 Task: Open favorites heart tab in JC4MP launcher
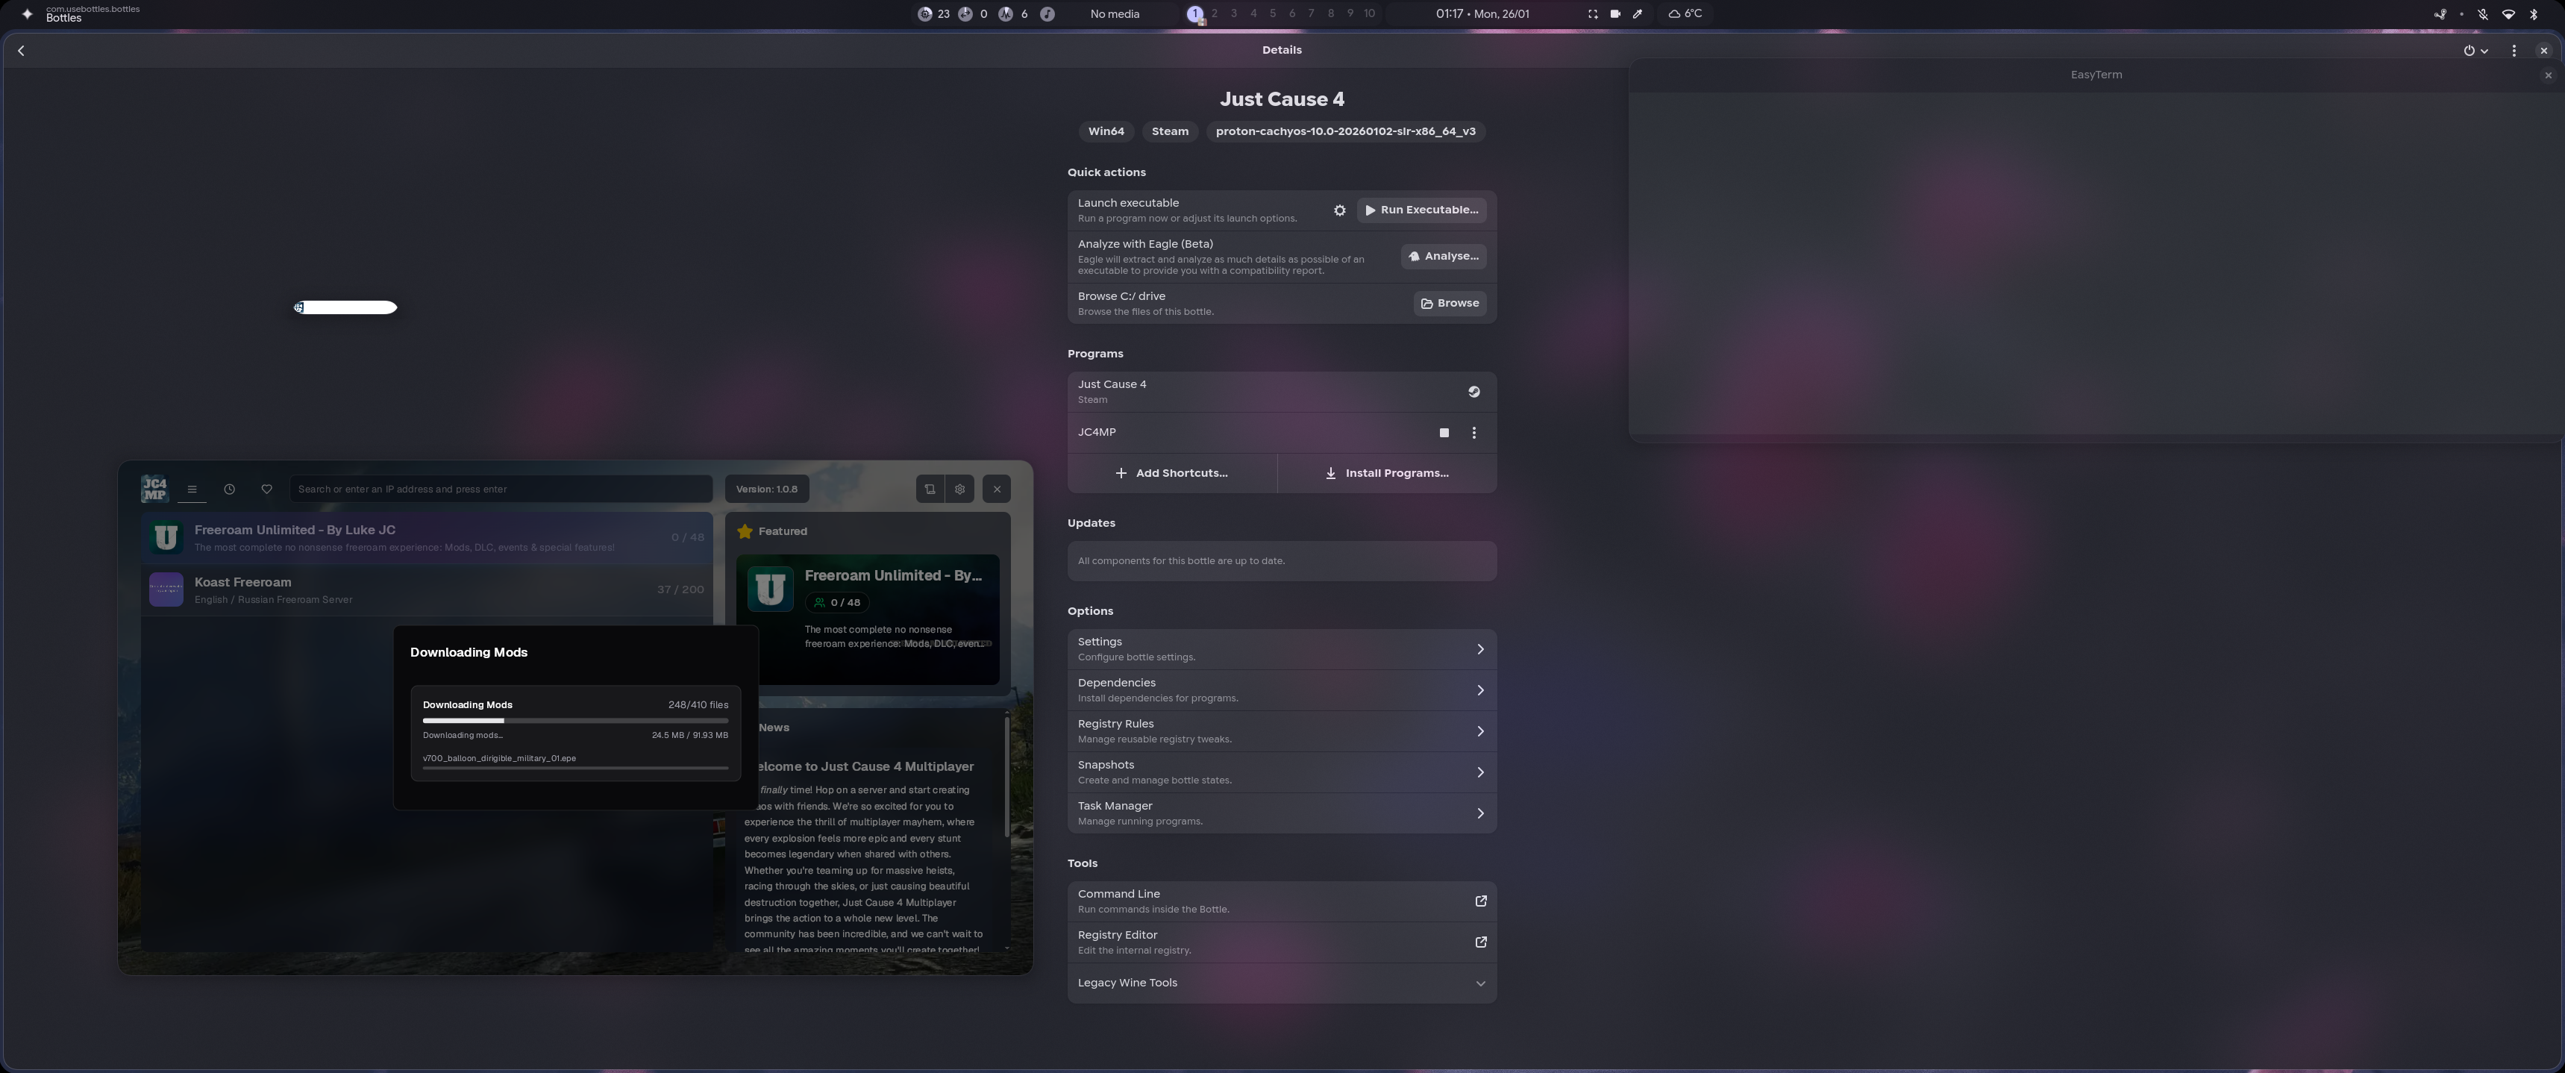[x=266, y=489]
